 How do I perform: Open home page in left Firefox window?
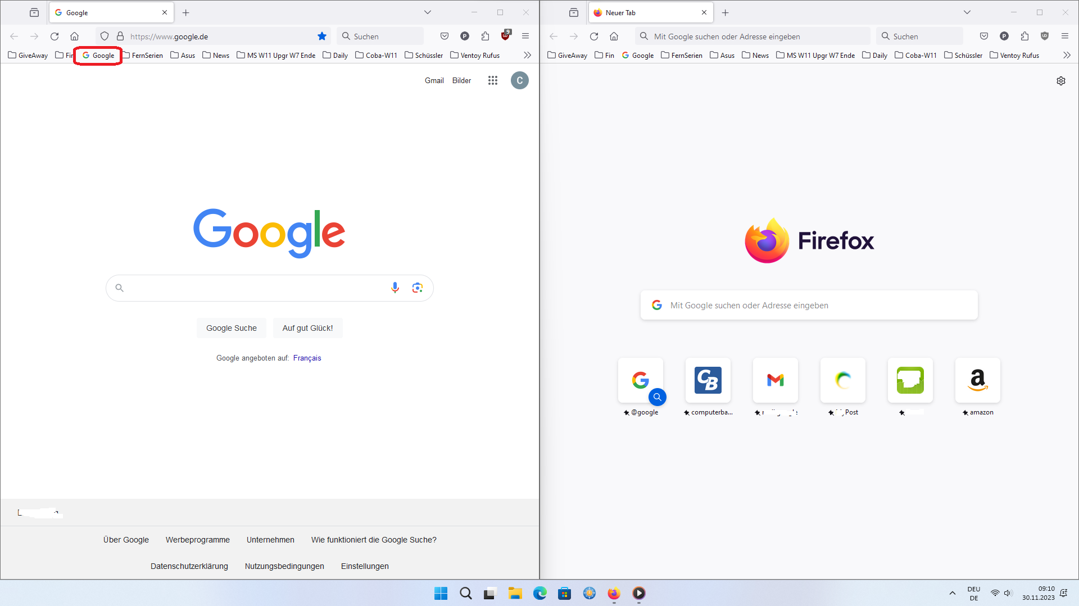click(74, 37)
